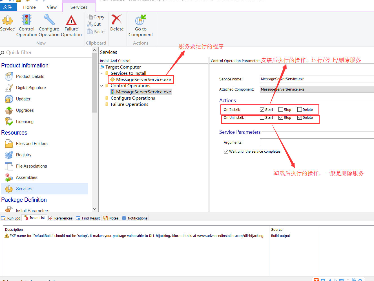Open Find Result tab
Screen dimensions: 374x281
click(x=88, y=218)
